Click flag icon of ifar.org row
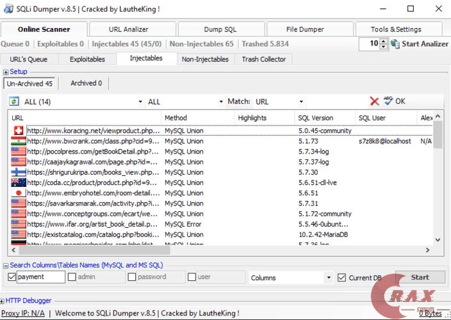 coord(19,224)
